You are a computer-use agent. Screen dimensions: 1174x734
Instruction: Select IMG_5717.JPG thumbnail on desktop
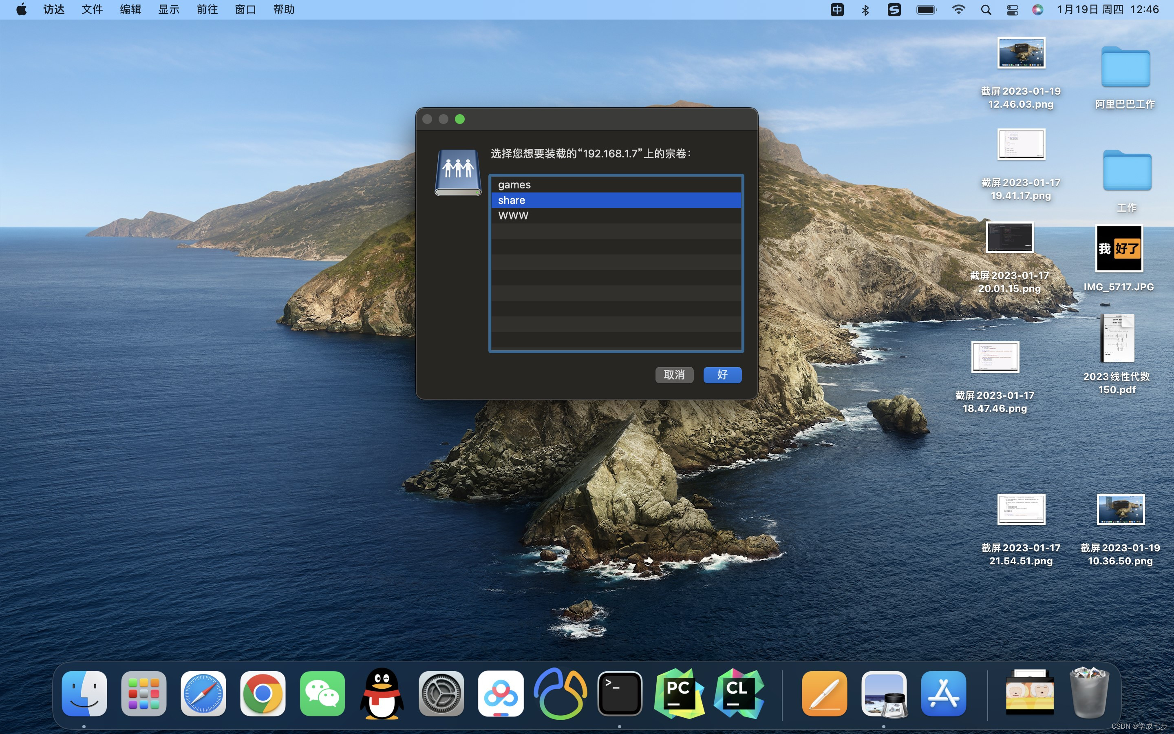pyautogui.click(x=1119, y=249)
